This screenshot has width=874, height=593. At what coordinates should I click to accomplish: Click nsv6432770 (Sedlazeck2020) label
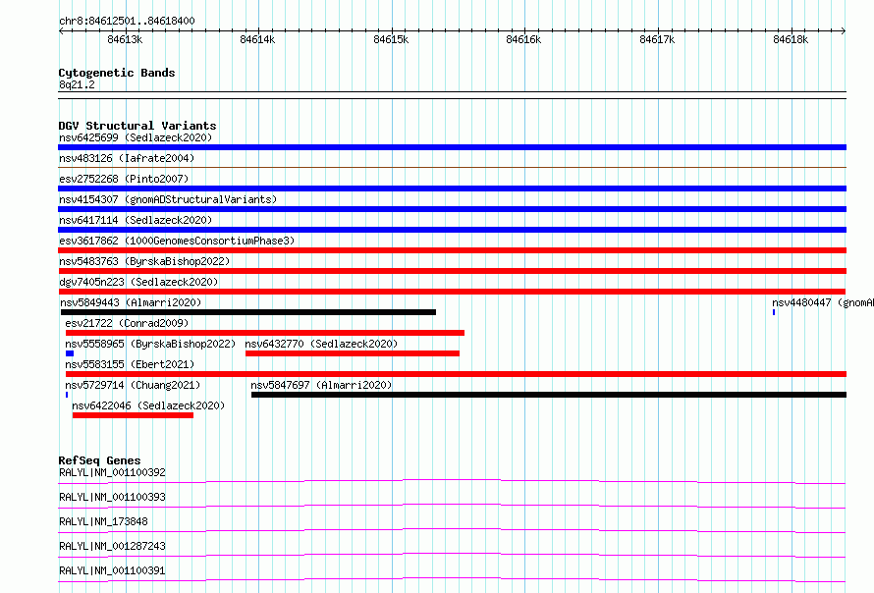click(321, 344)
